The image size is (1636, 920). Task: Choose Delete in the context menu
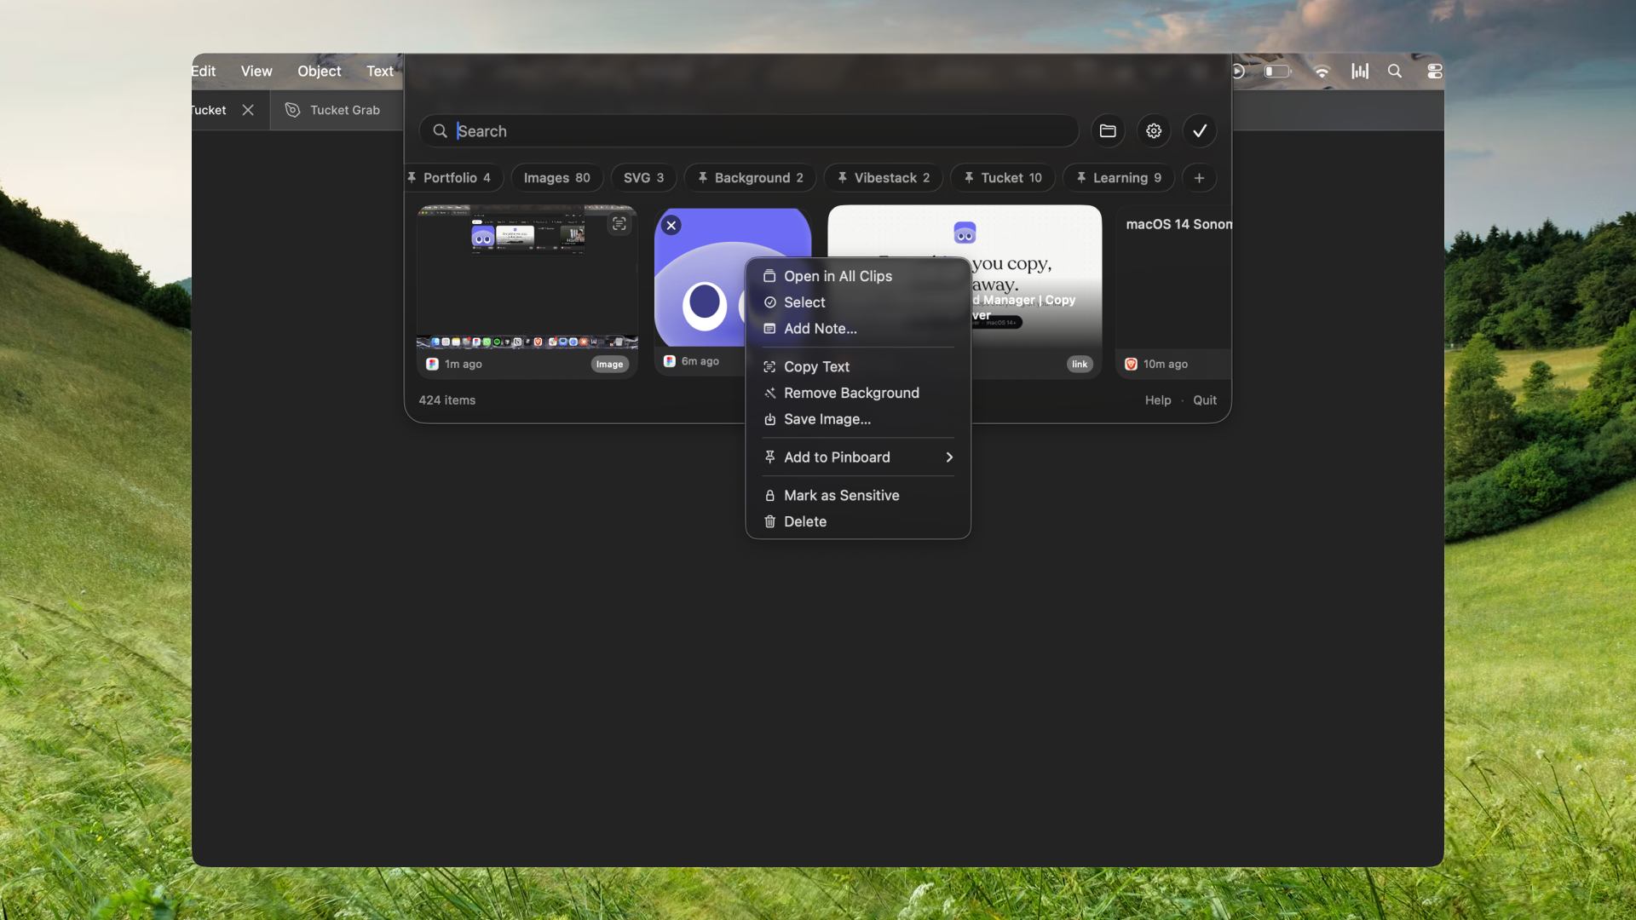858,522
